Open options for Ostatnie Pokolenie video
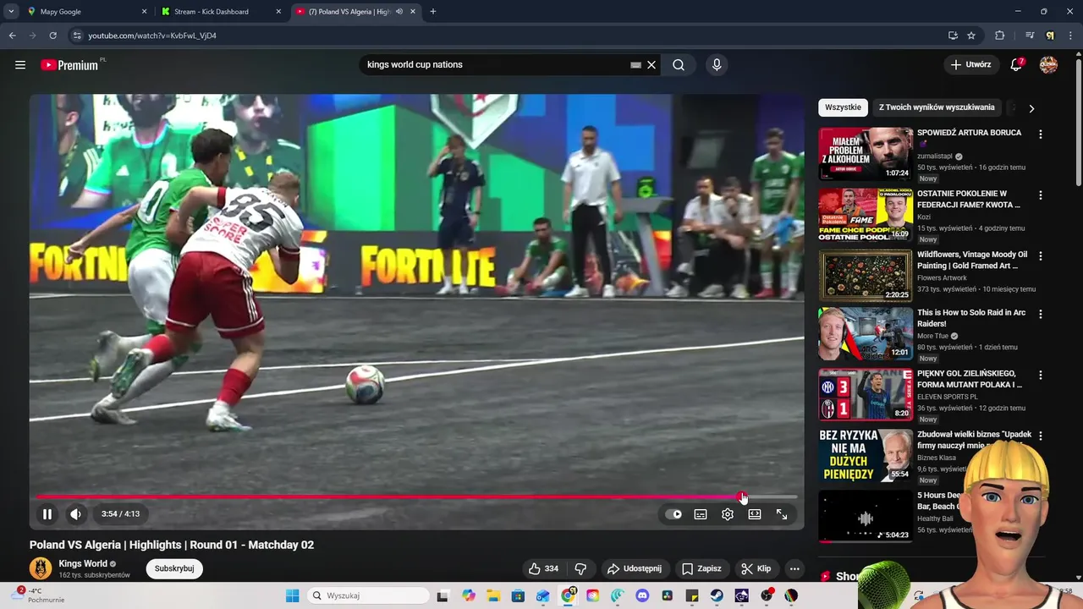Viewport: 1083px width, 609px height. coord(1040,195)
